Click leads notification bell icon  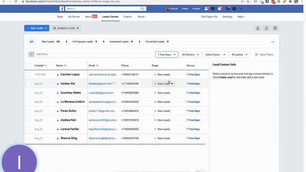(x=266, y=28)
